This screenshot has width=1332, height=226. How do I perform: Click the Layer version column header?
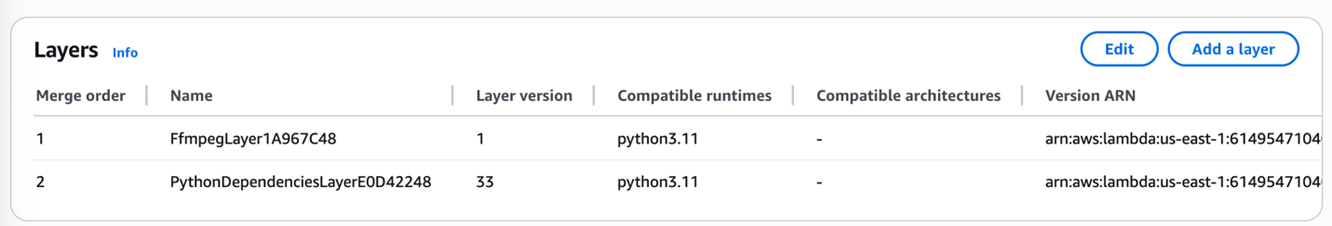(x=524, y=96)
